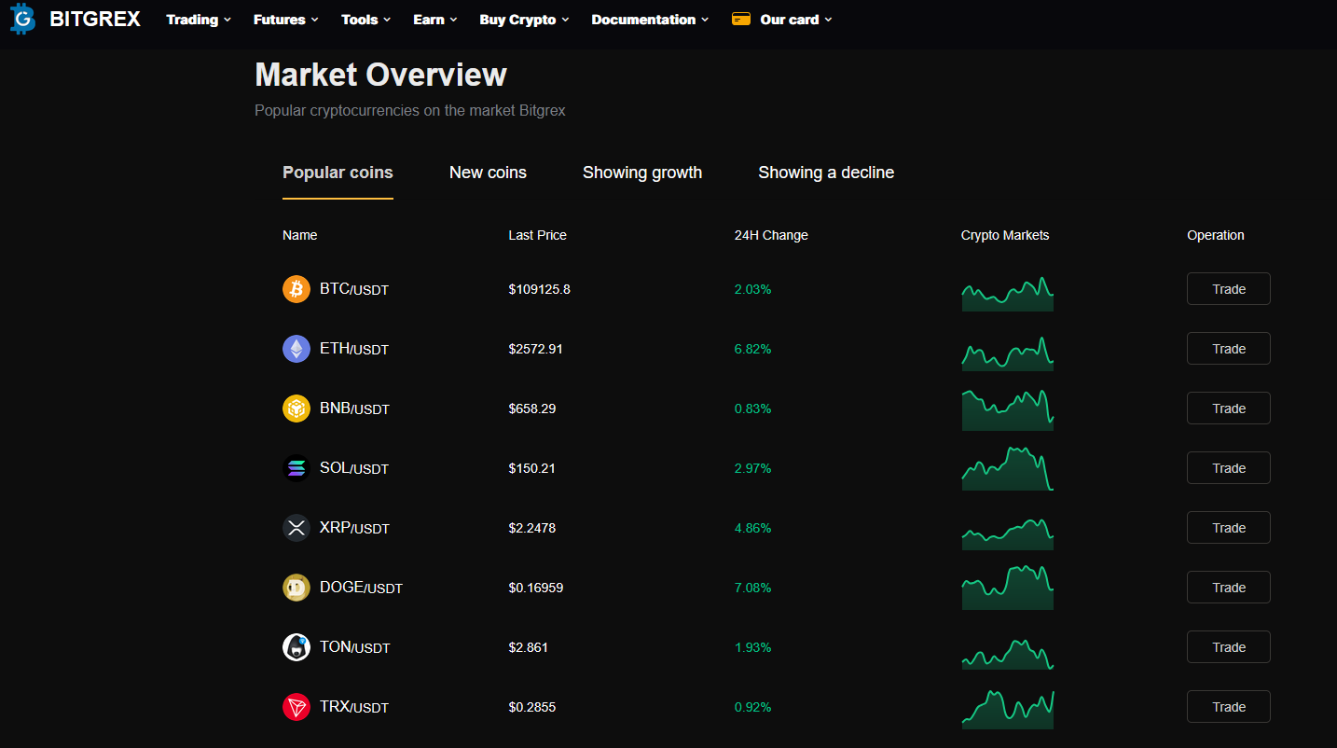Open the Buy Crypto dropdown

click(x=524, y=20)
